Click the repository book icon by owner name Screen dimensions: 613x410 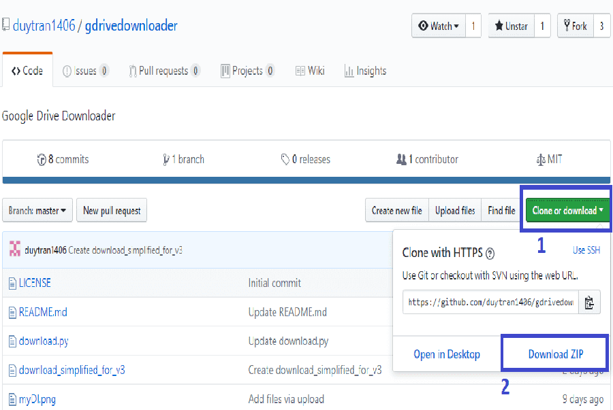[x=5, y=26]
